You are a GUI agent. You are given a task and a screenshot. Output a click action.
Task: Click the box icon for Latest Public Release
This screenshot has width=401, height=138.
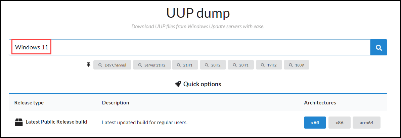pyautogui.click(x=19, y=122)
